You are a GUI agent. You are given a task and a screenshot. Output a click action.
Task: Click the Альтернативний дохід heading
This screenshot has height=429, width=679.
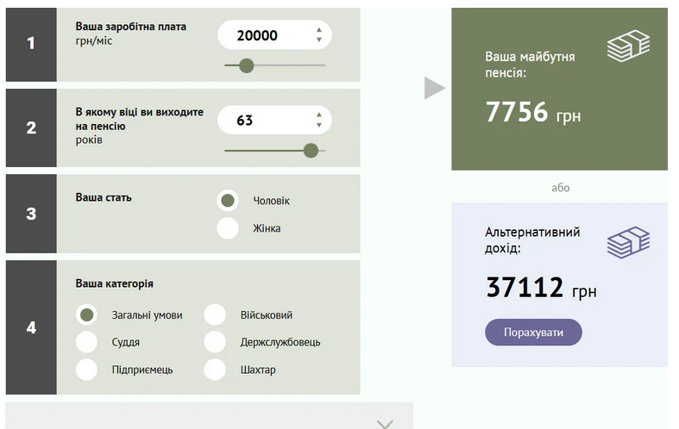532,240
